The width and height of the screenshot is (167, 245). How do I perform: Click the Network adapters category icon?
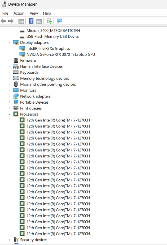16,96
